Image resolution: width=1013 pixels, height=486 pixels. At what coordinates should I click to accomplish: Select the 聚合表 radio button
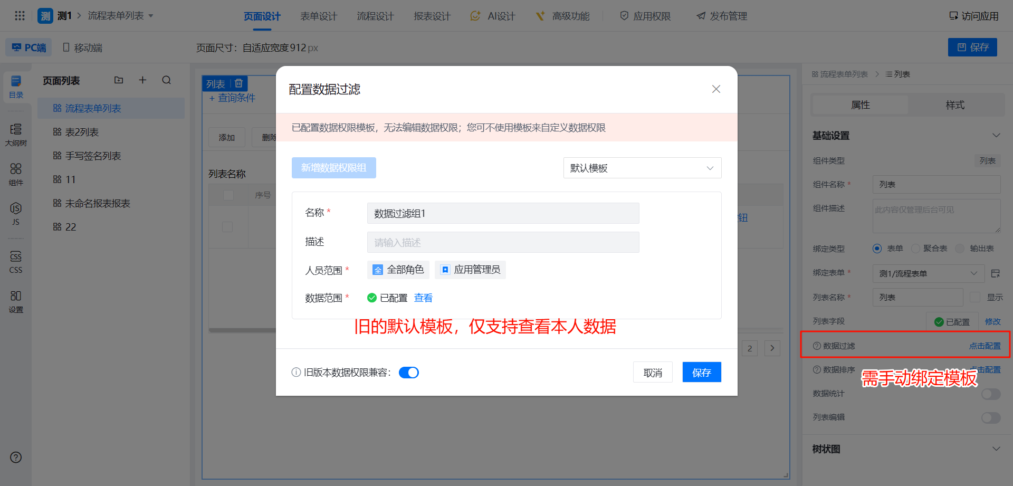point(915,249)
